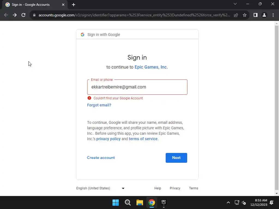Viewport: 279px width, 209px height.
Task: Open tab search chevron
Action: [x=235, y=4]
